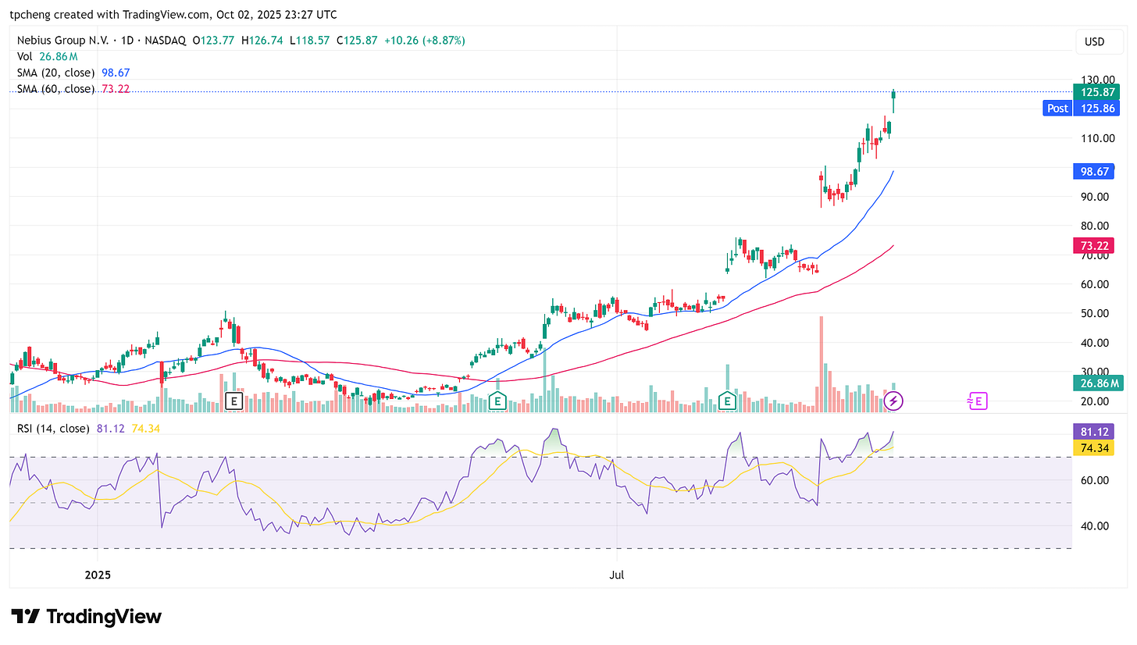Click the purple lightning bolt event icon
Viewport: 1137px width, 645px height.
(x=893, y=401)
